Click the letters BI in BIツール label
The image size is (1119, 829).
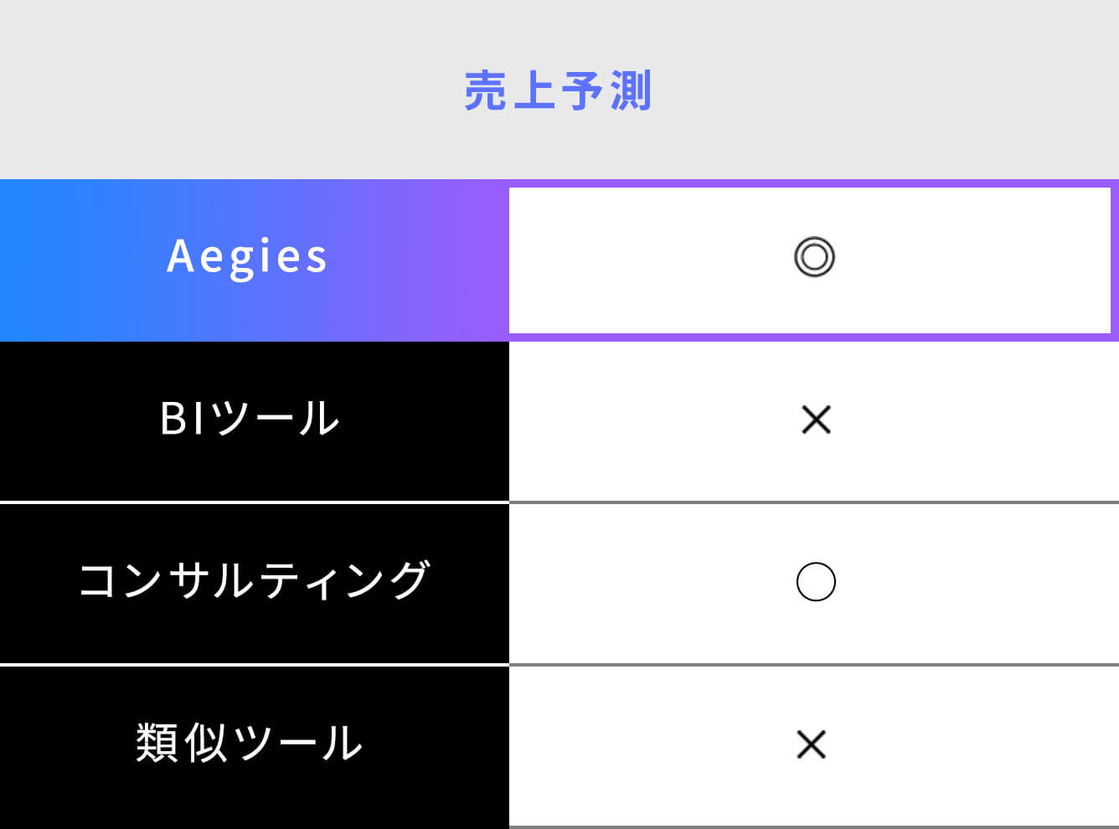182,419
